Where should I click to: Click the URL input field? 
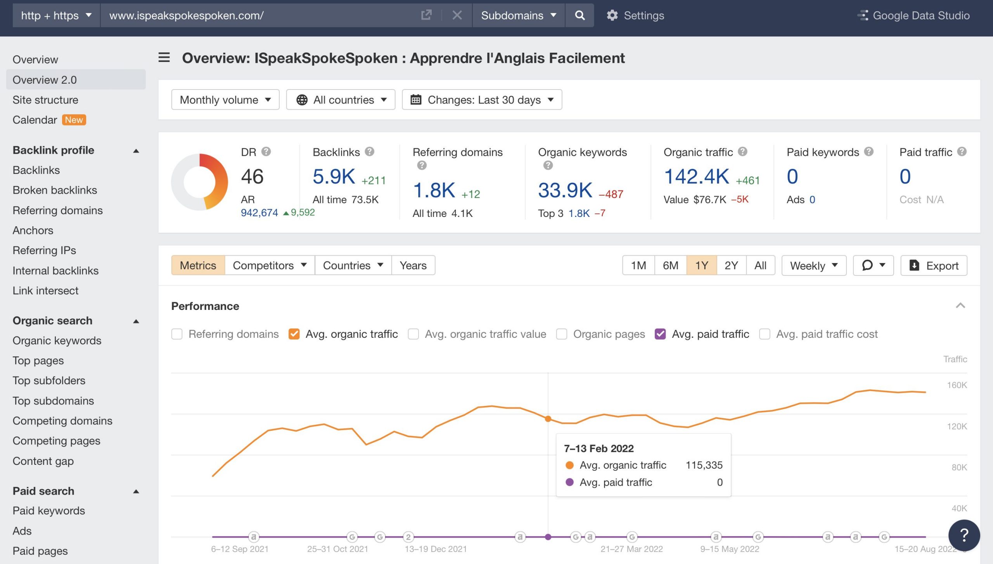point(260,15)
